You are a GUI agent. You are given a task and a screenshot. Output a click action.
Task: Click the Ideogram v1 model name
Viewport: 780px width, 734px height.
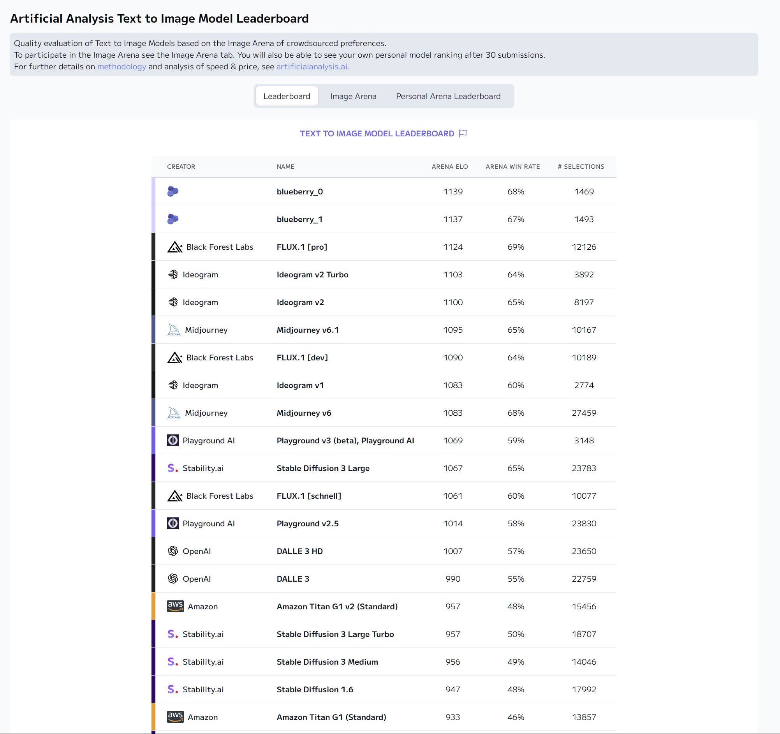point(300,385)
